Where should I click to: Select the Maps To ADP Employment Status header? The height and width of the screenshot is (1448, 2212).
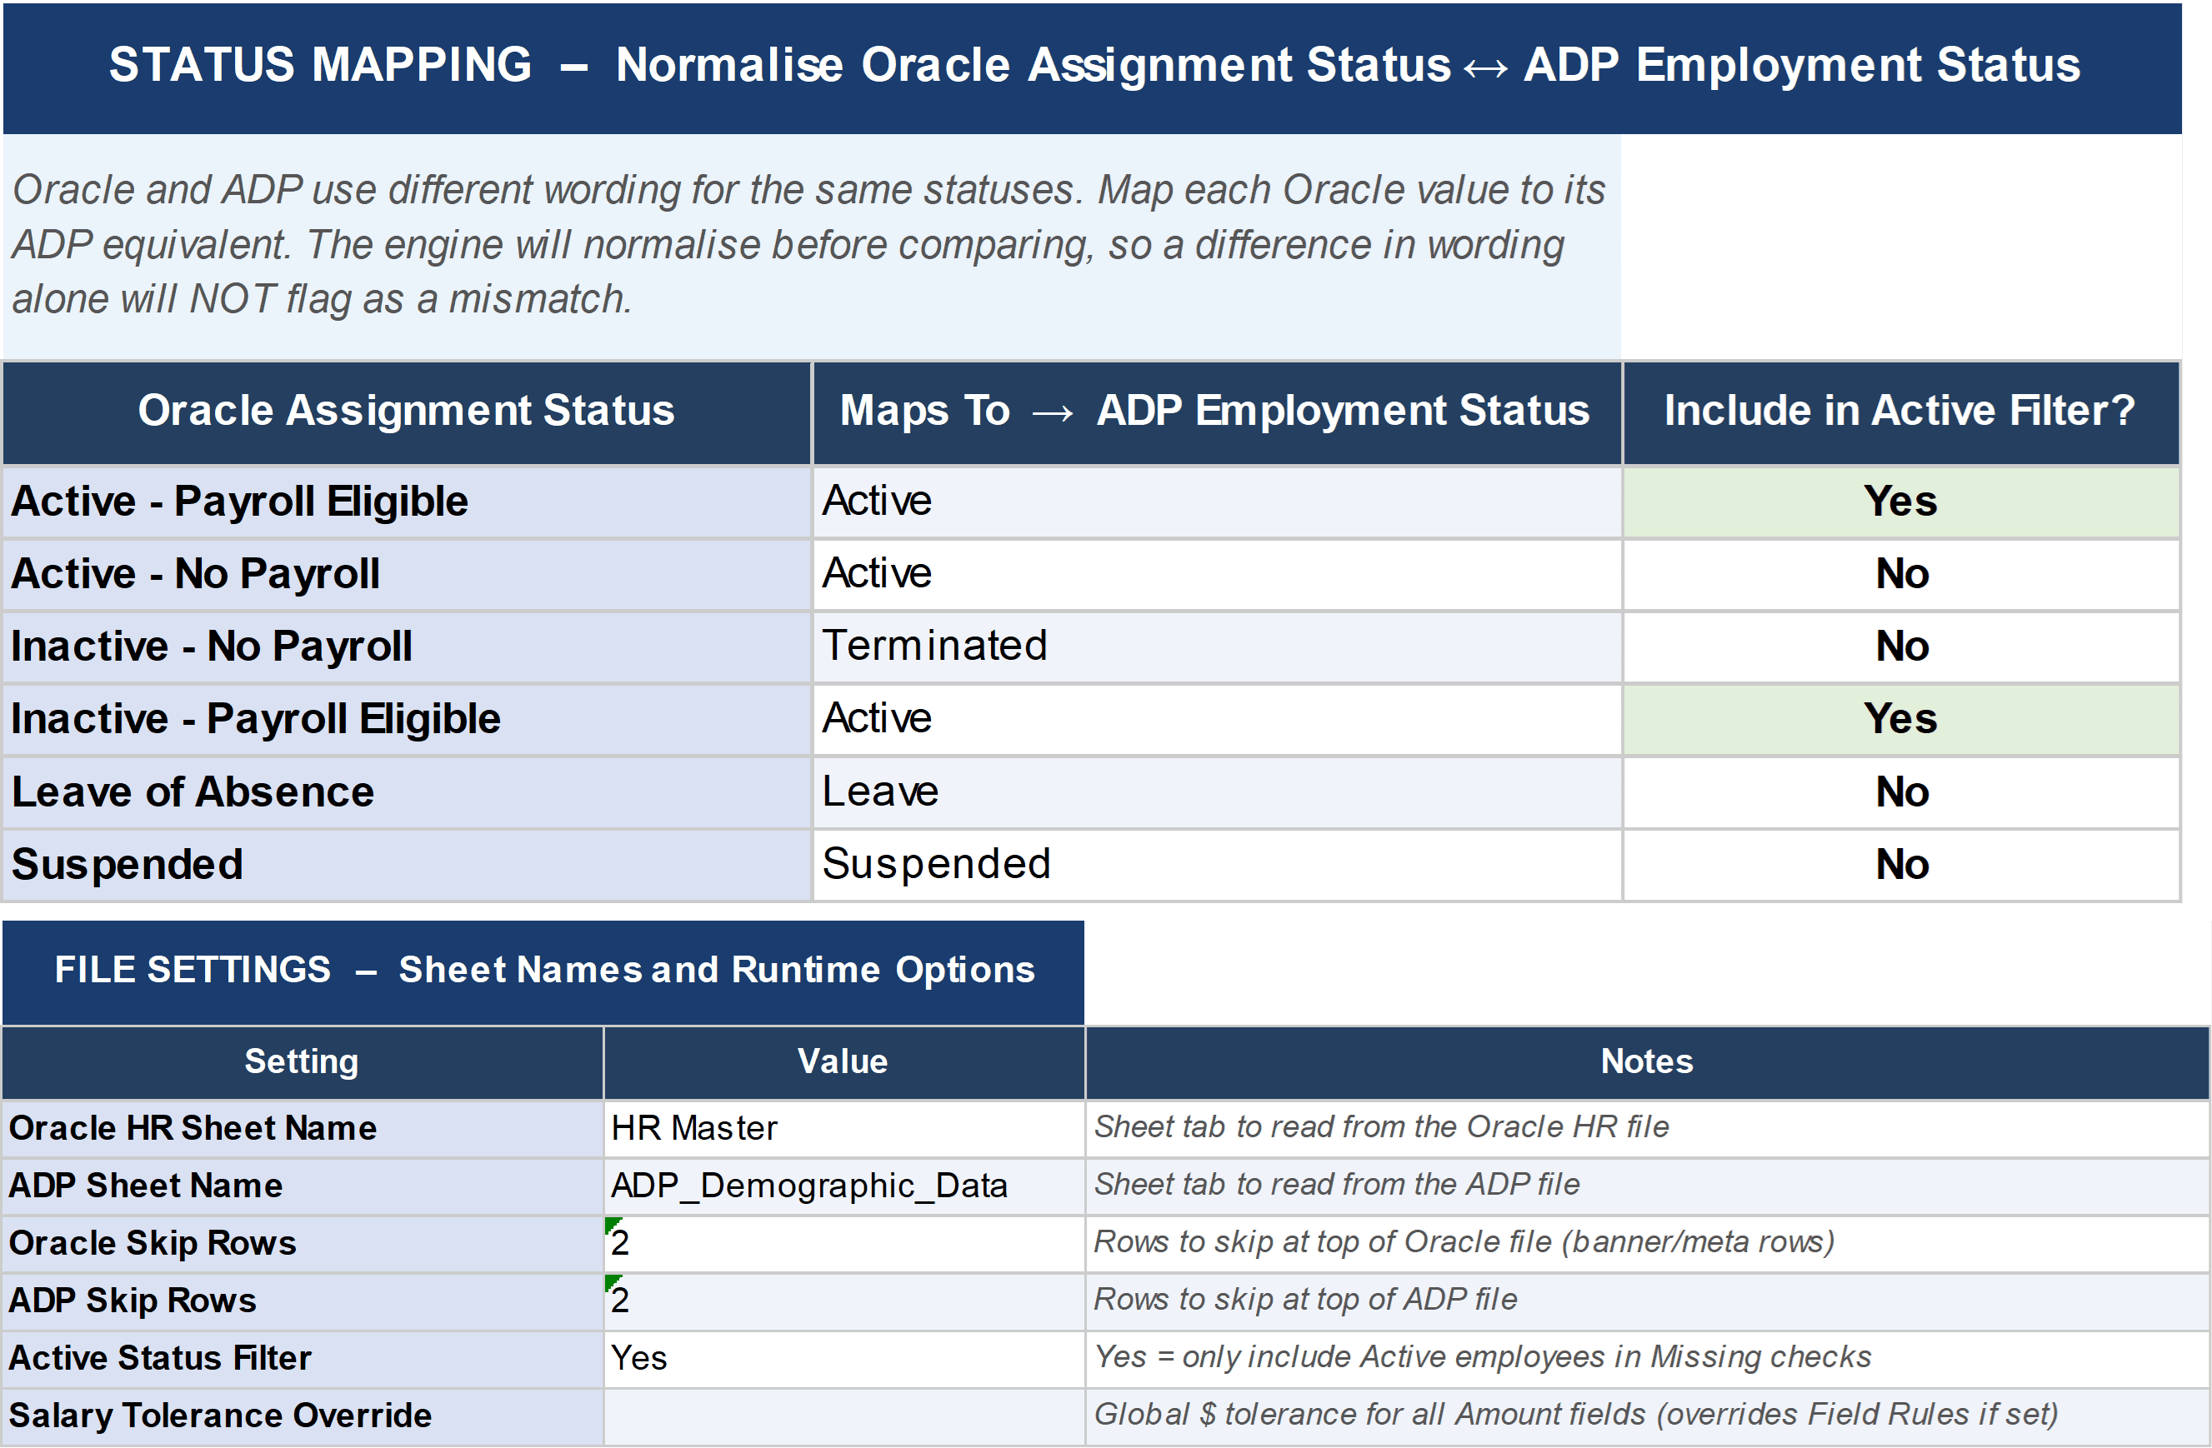click(1218, 412)
